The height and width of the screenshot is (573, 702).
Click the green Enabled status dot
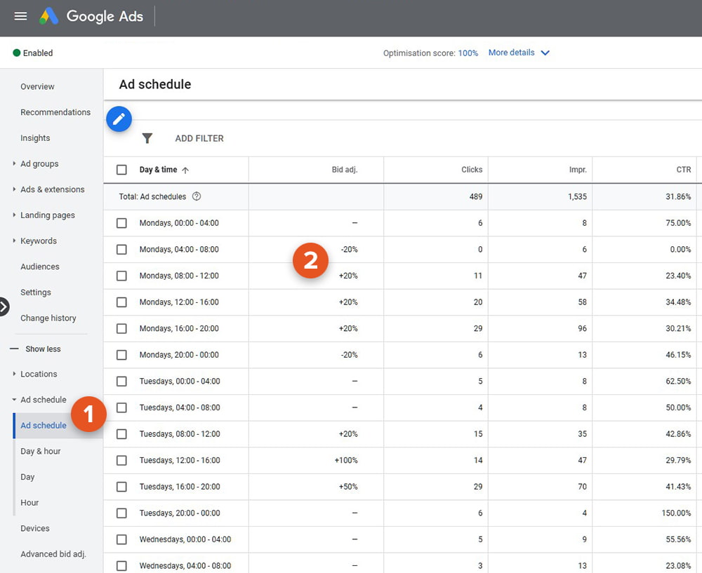point(17,53)
